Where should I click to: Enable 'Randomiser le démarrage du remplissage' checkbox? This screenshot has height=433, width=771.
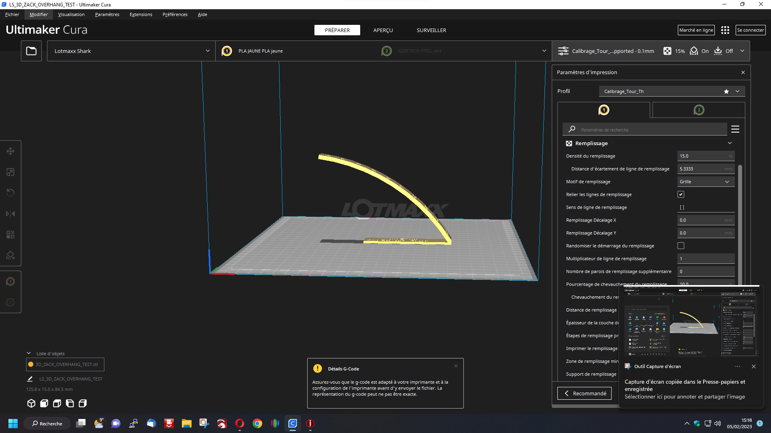pos(681,246)
